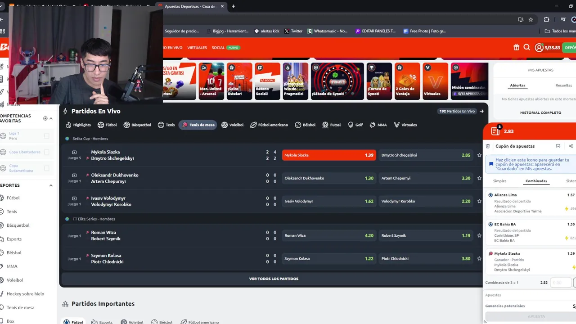Open Esports in the Deportes sidebar

[x=14, y=239]
